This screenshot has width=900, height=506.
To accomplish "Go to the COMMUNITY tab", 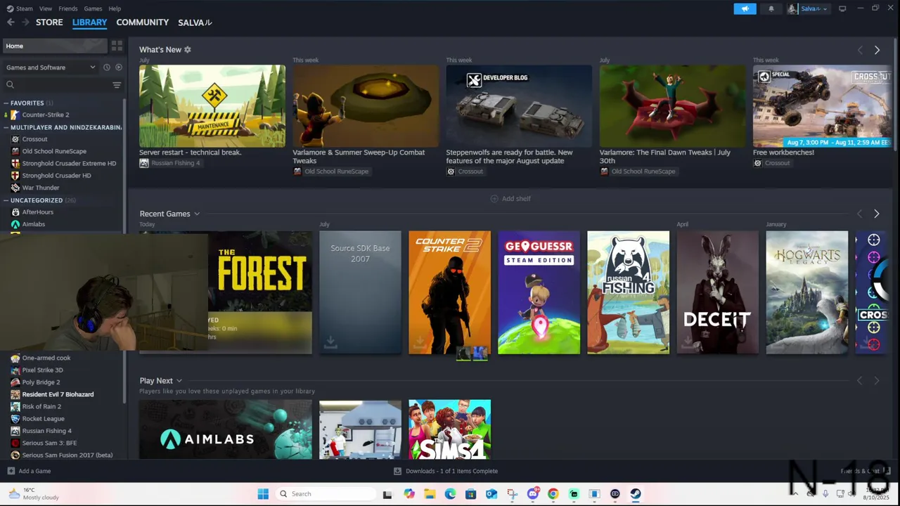I will coord(143,22).
